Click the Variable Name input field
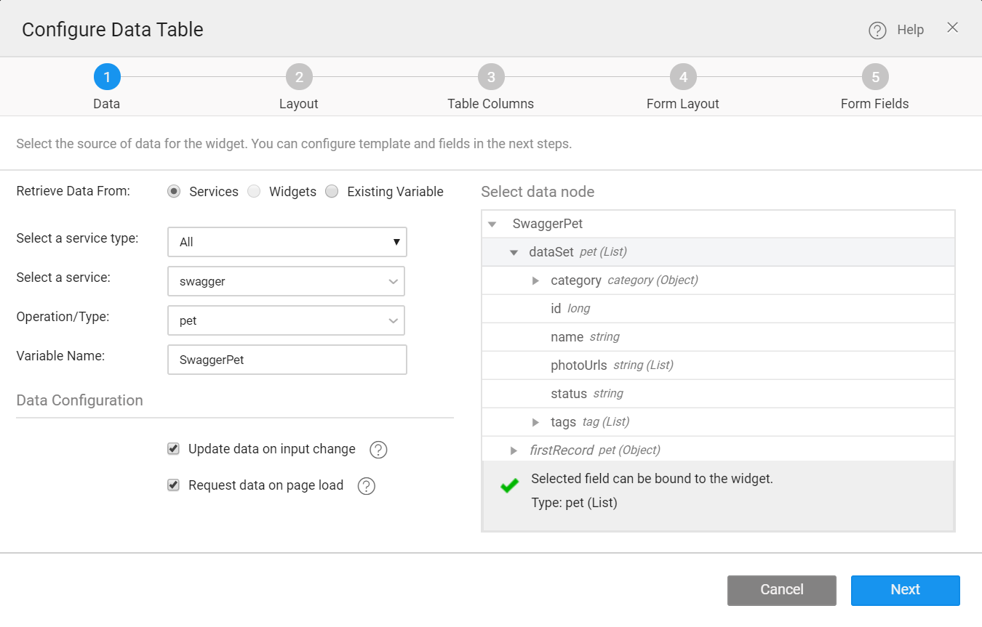This screenshot has width=982, height=627. 286,360
